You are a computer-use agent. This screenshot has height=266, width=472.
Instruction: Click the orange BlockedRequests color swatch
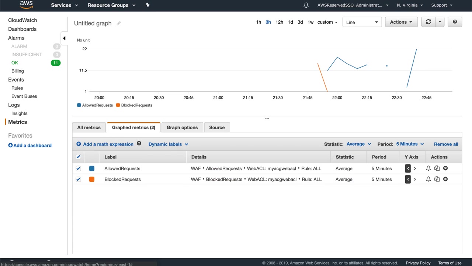click(92, 179)
